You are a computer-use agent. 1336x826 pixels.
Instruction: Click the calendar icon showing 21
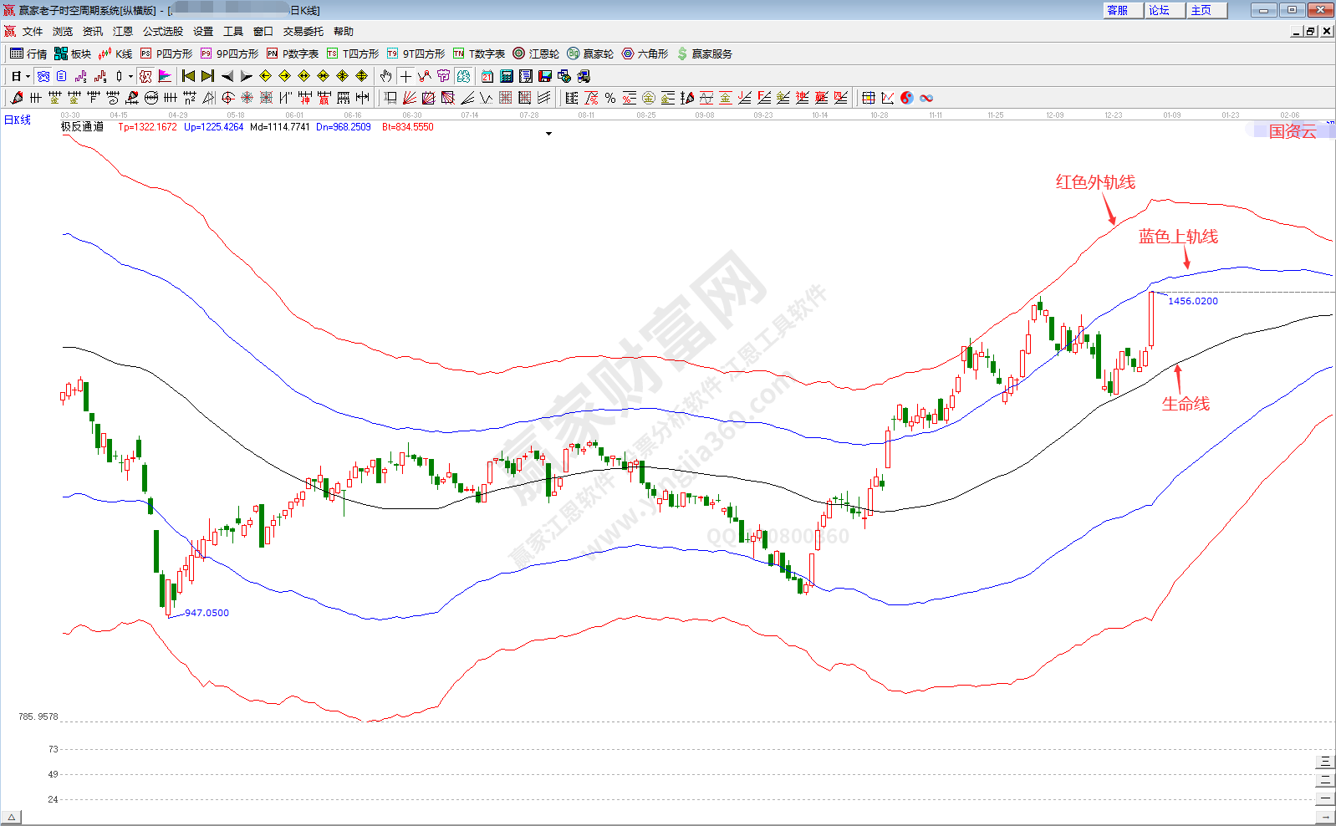(487, 76)
